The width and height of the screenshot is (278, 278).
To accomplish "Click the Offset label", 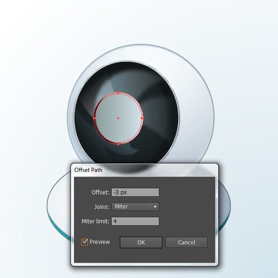I will click(100, 192).
